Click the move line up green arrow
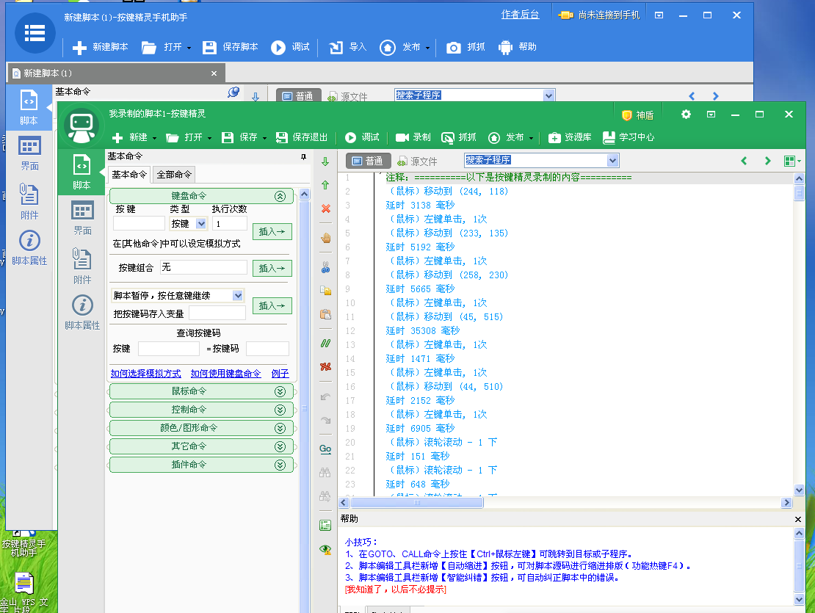The height and width of the screenshot is (613, 815). [x=325, y=185]
